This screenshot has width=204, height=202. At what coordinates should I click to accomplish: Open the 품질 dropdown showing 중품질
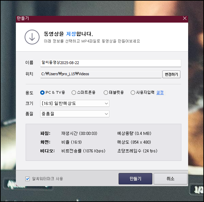point(75,114)
